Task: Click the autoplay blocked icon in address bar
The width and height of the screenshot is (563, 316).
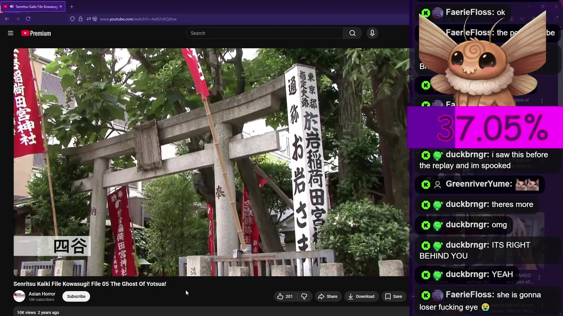Action: (95, 19)
